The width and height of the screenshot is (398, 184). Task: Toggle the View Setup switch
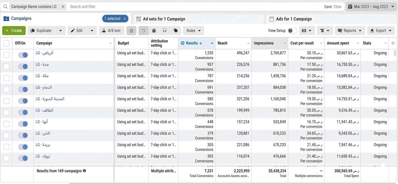pos(292,31)
